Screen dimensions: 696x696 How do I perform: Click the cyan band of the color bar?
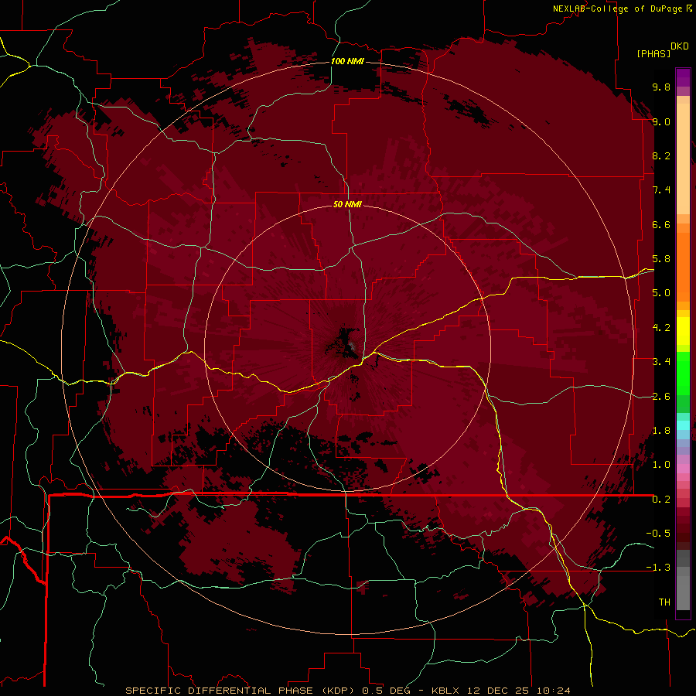click(683, 425)
